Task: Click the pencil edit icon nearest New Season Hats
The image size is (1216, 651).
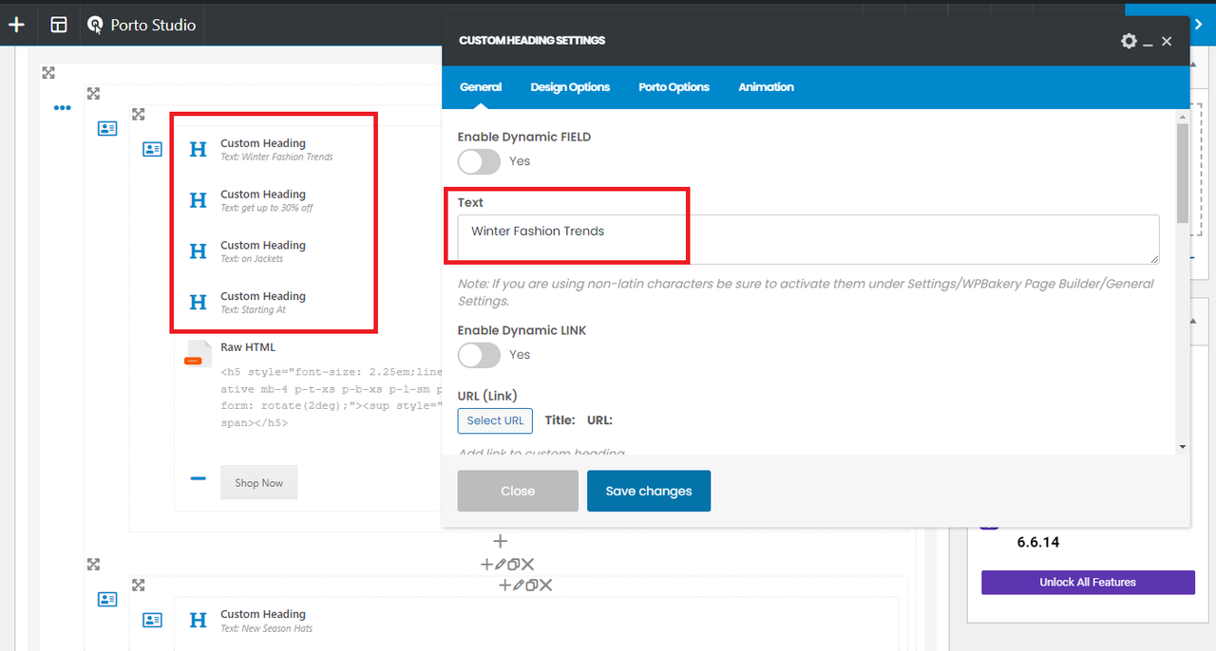Action: (518, 586)
